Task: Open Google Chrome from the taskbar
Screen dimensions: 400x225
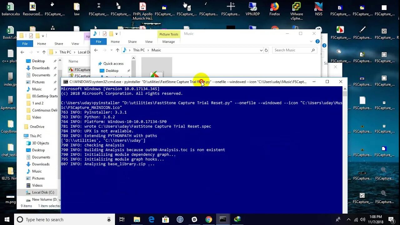Action: [x=209, y=219]
